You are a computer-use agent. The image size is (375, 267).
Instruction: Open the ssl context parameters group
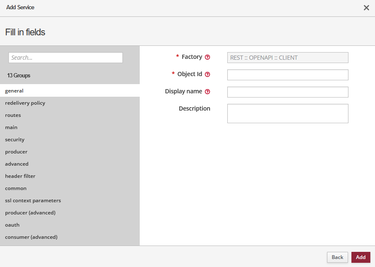pyautogui.click(x=33, y=201)
